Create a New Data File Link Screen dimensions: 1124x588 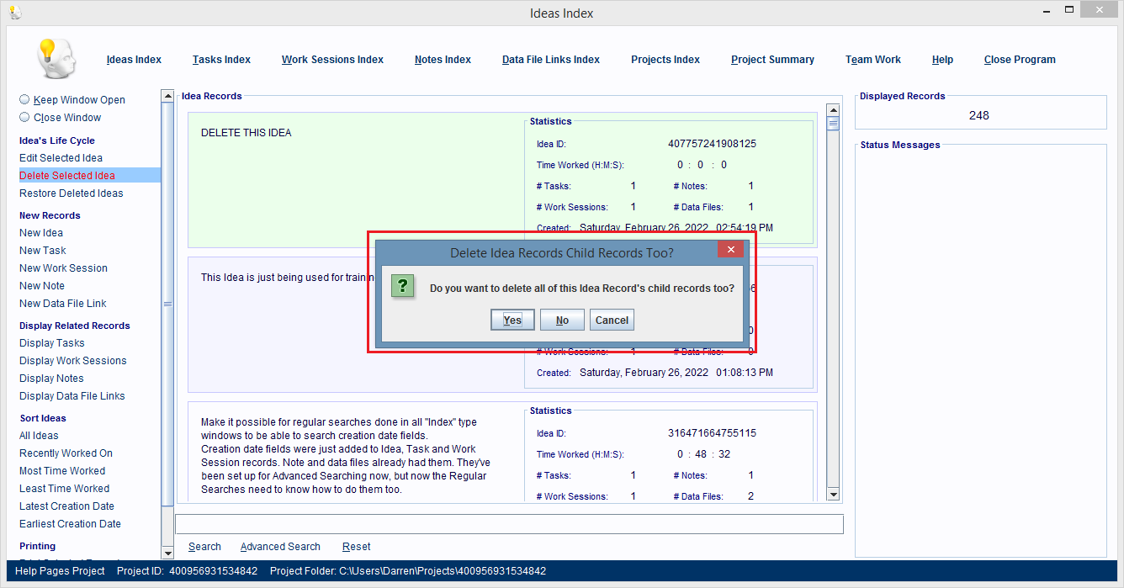pos(63,304)
